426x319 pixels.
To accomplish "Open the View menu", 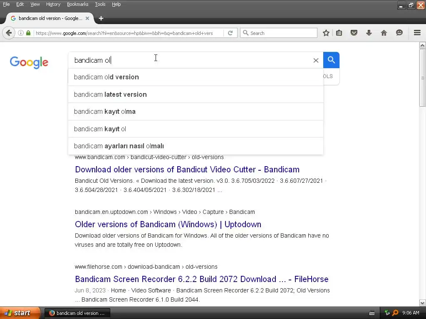I will pyautogui.click(x=35, y=4).
